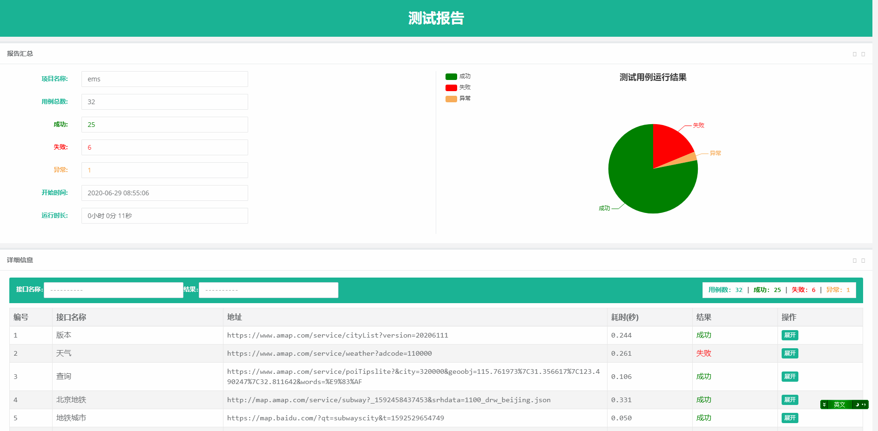
Task: Click the 用例数: 32 summary in filter bar
Action: [x=725, y=290]
